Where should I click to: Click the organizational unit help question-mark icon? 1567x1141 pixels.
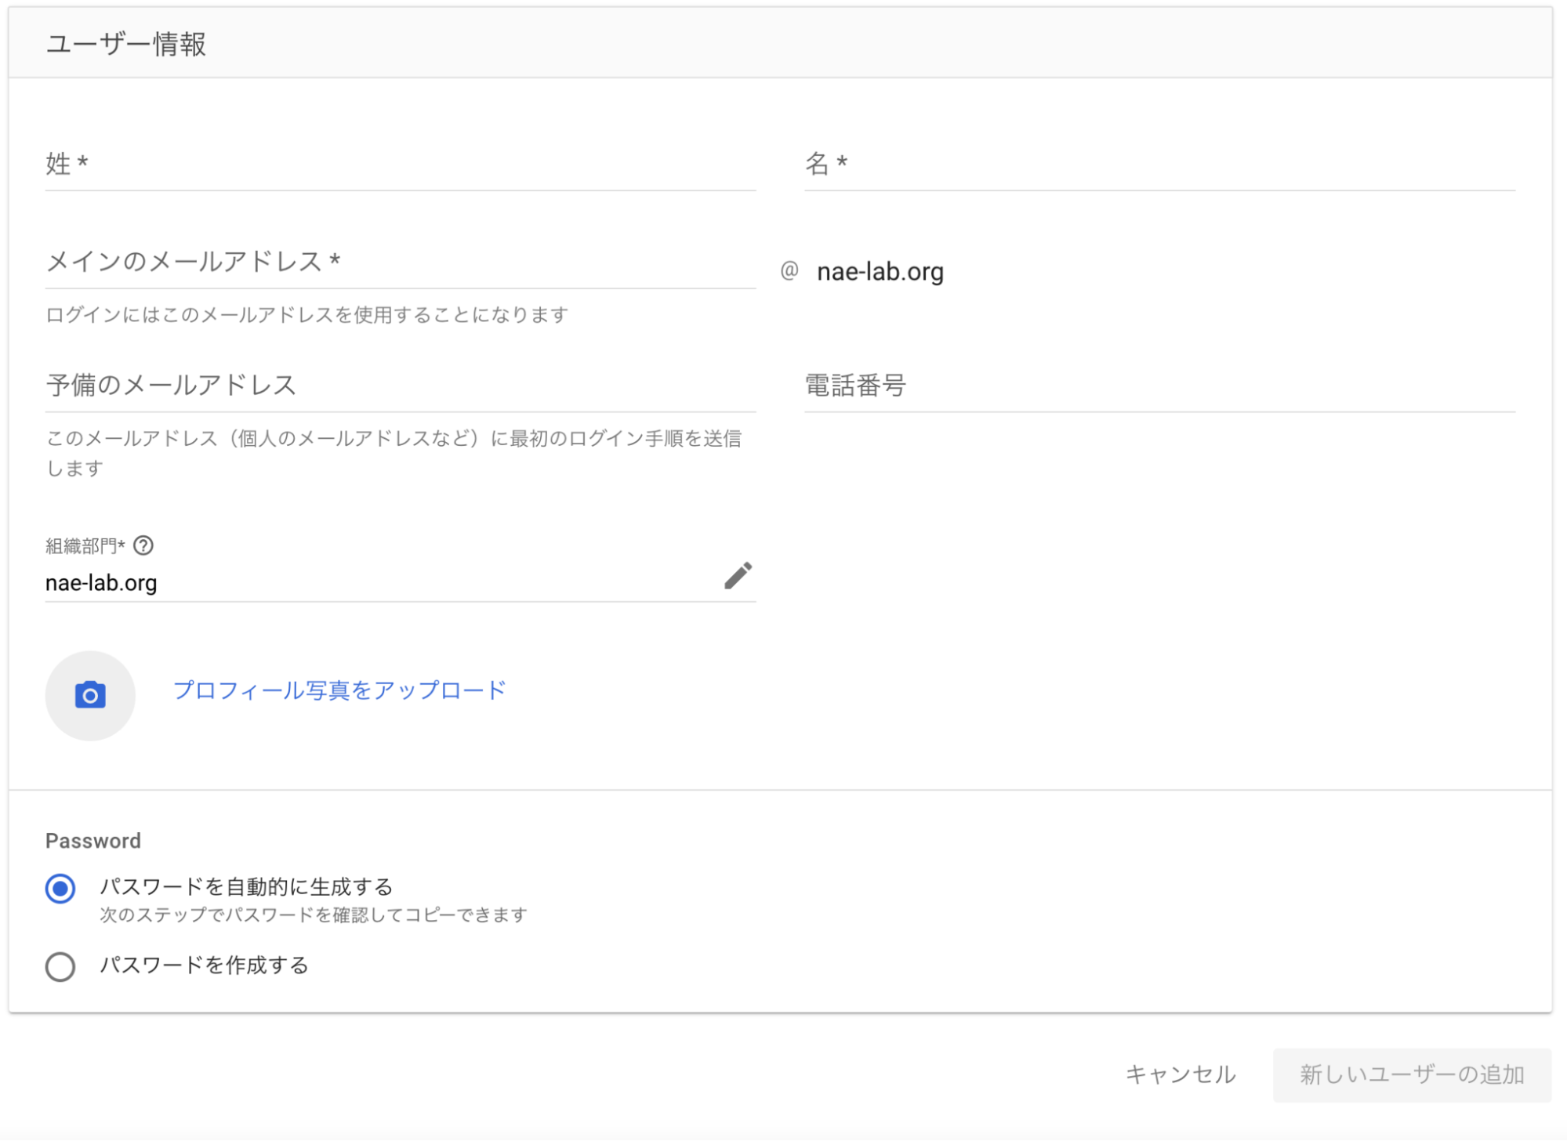click(x=143, y=545)
